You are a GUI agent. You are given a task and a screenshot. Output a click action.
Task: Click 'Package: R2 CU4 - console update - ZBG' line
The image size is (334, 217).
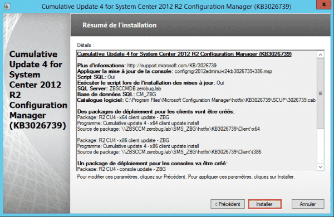(121, 169)
